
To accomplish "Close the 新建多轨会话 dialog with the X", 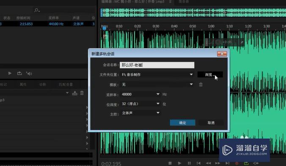I will (222, 54).
